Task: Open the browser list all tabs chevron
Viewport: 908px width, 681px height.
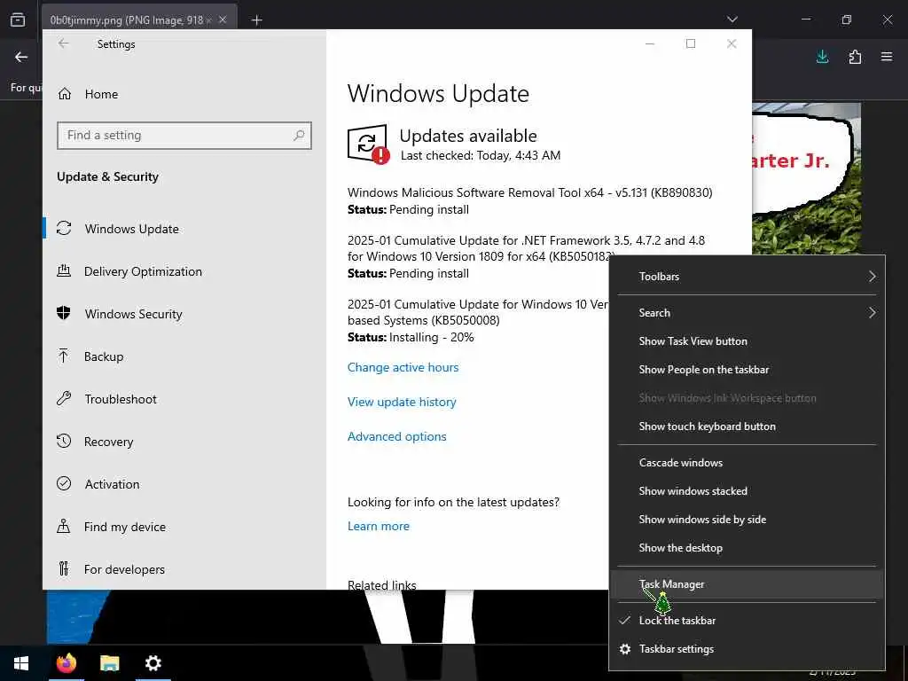Action: pos(732,20)
